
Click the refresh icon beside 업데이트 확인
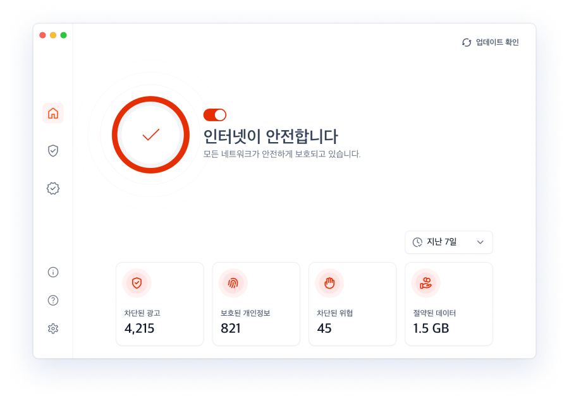(467, 42)
